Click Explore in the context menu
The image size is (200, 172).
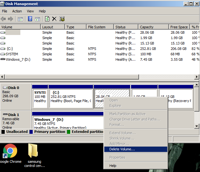coord(136,106)
